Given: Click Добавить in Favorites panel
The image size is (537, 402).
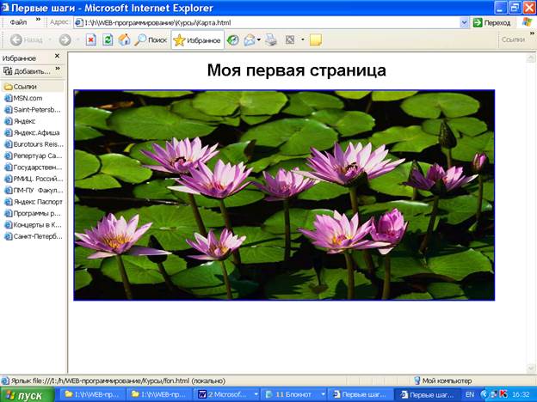Looking at the screenshot, I should tap(27, 71).
